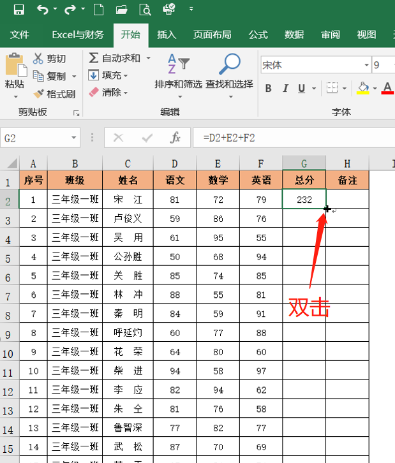Expand fill color dropdown arrow
This screenshot has height=463, width=395.
click(x=375, y=88)
